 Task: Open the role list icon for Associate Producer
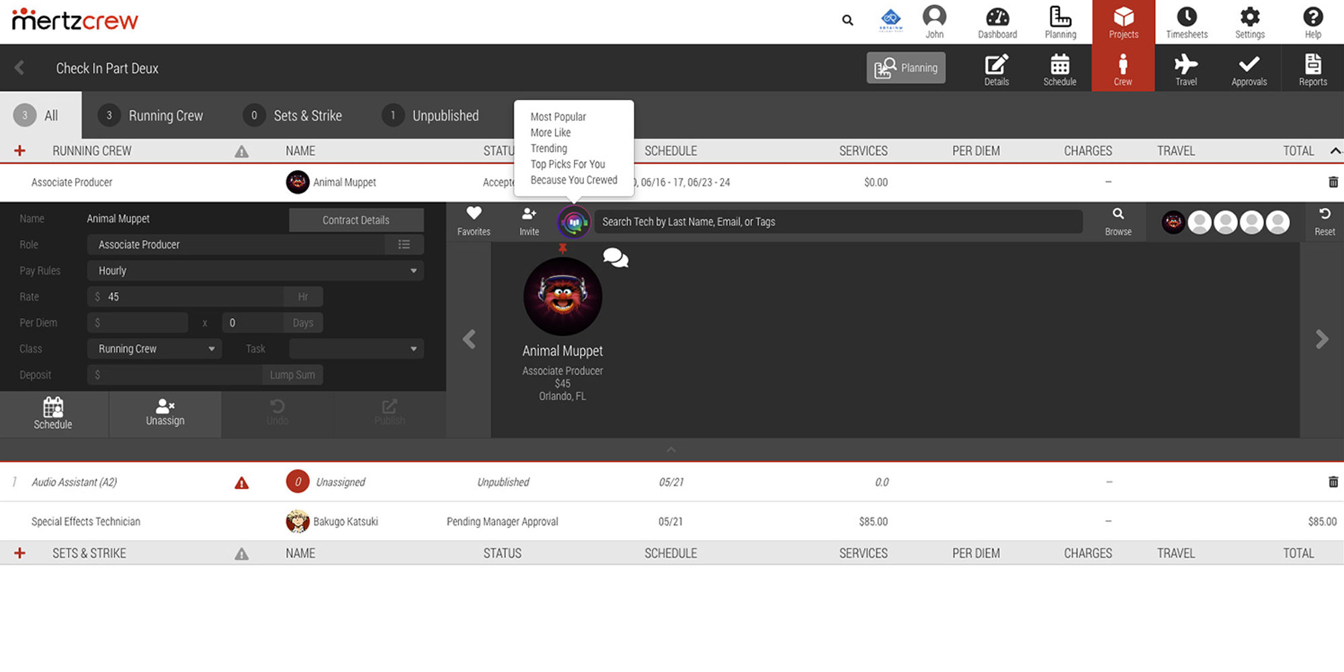404,245
